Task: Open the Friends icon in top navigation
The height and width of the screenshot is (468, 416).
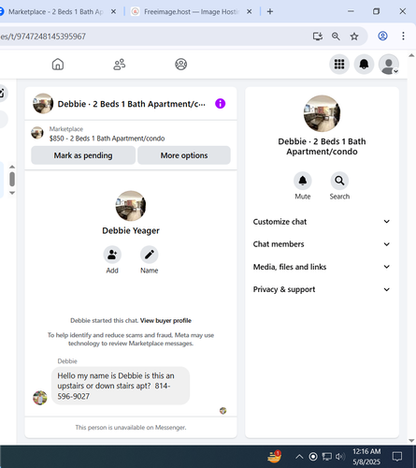Action: (120, 65)
